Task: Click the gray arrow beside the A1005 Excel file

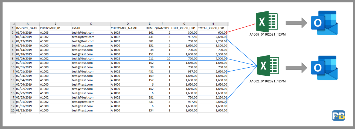Action: (296, 23)
